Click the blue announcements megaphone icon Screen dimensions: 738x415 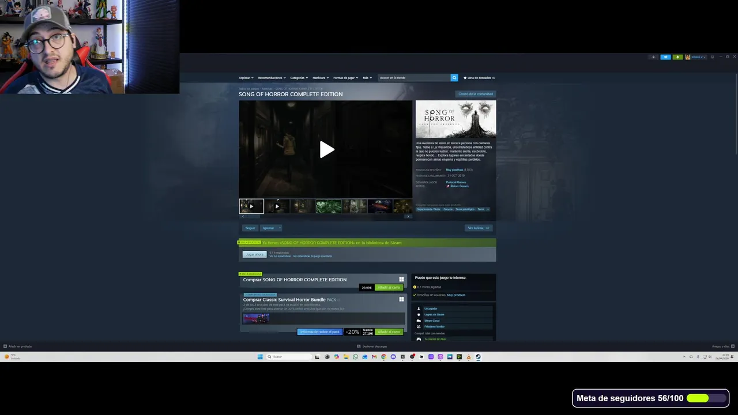click(665, 57)
